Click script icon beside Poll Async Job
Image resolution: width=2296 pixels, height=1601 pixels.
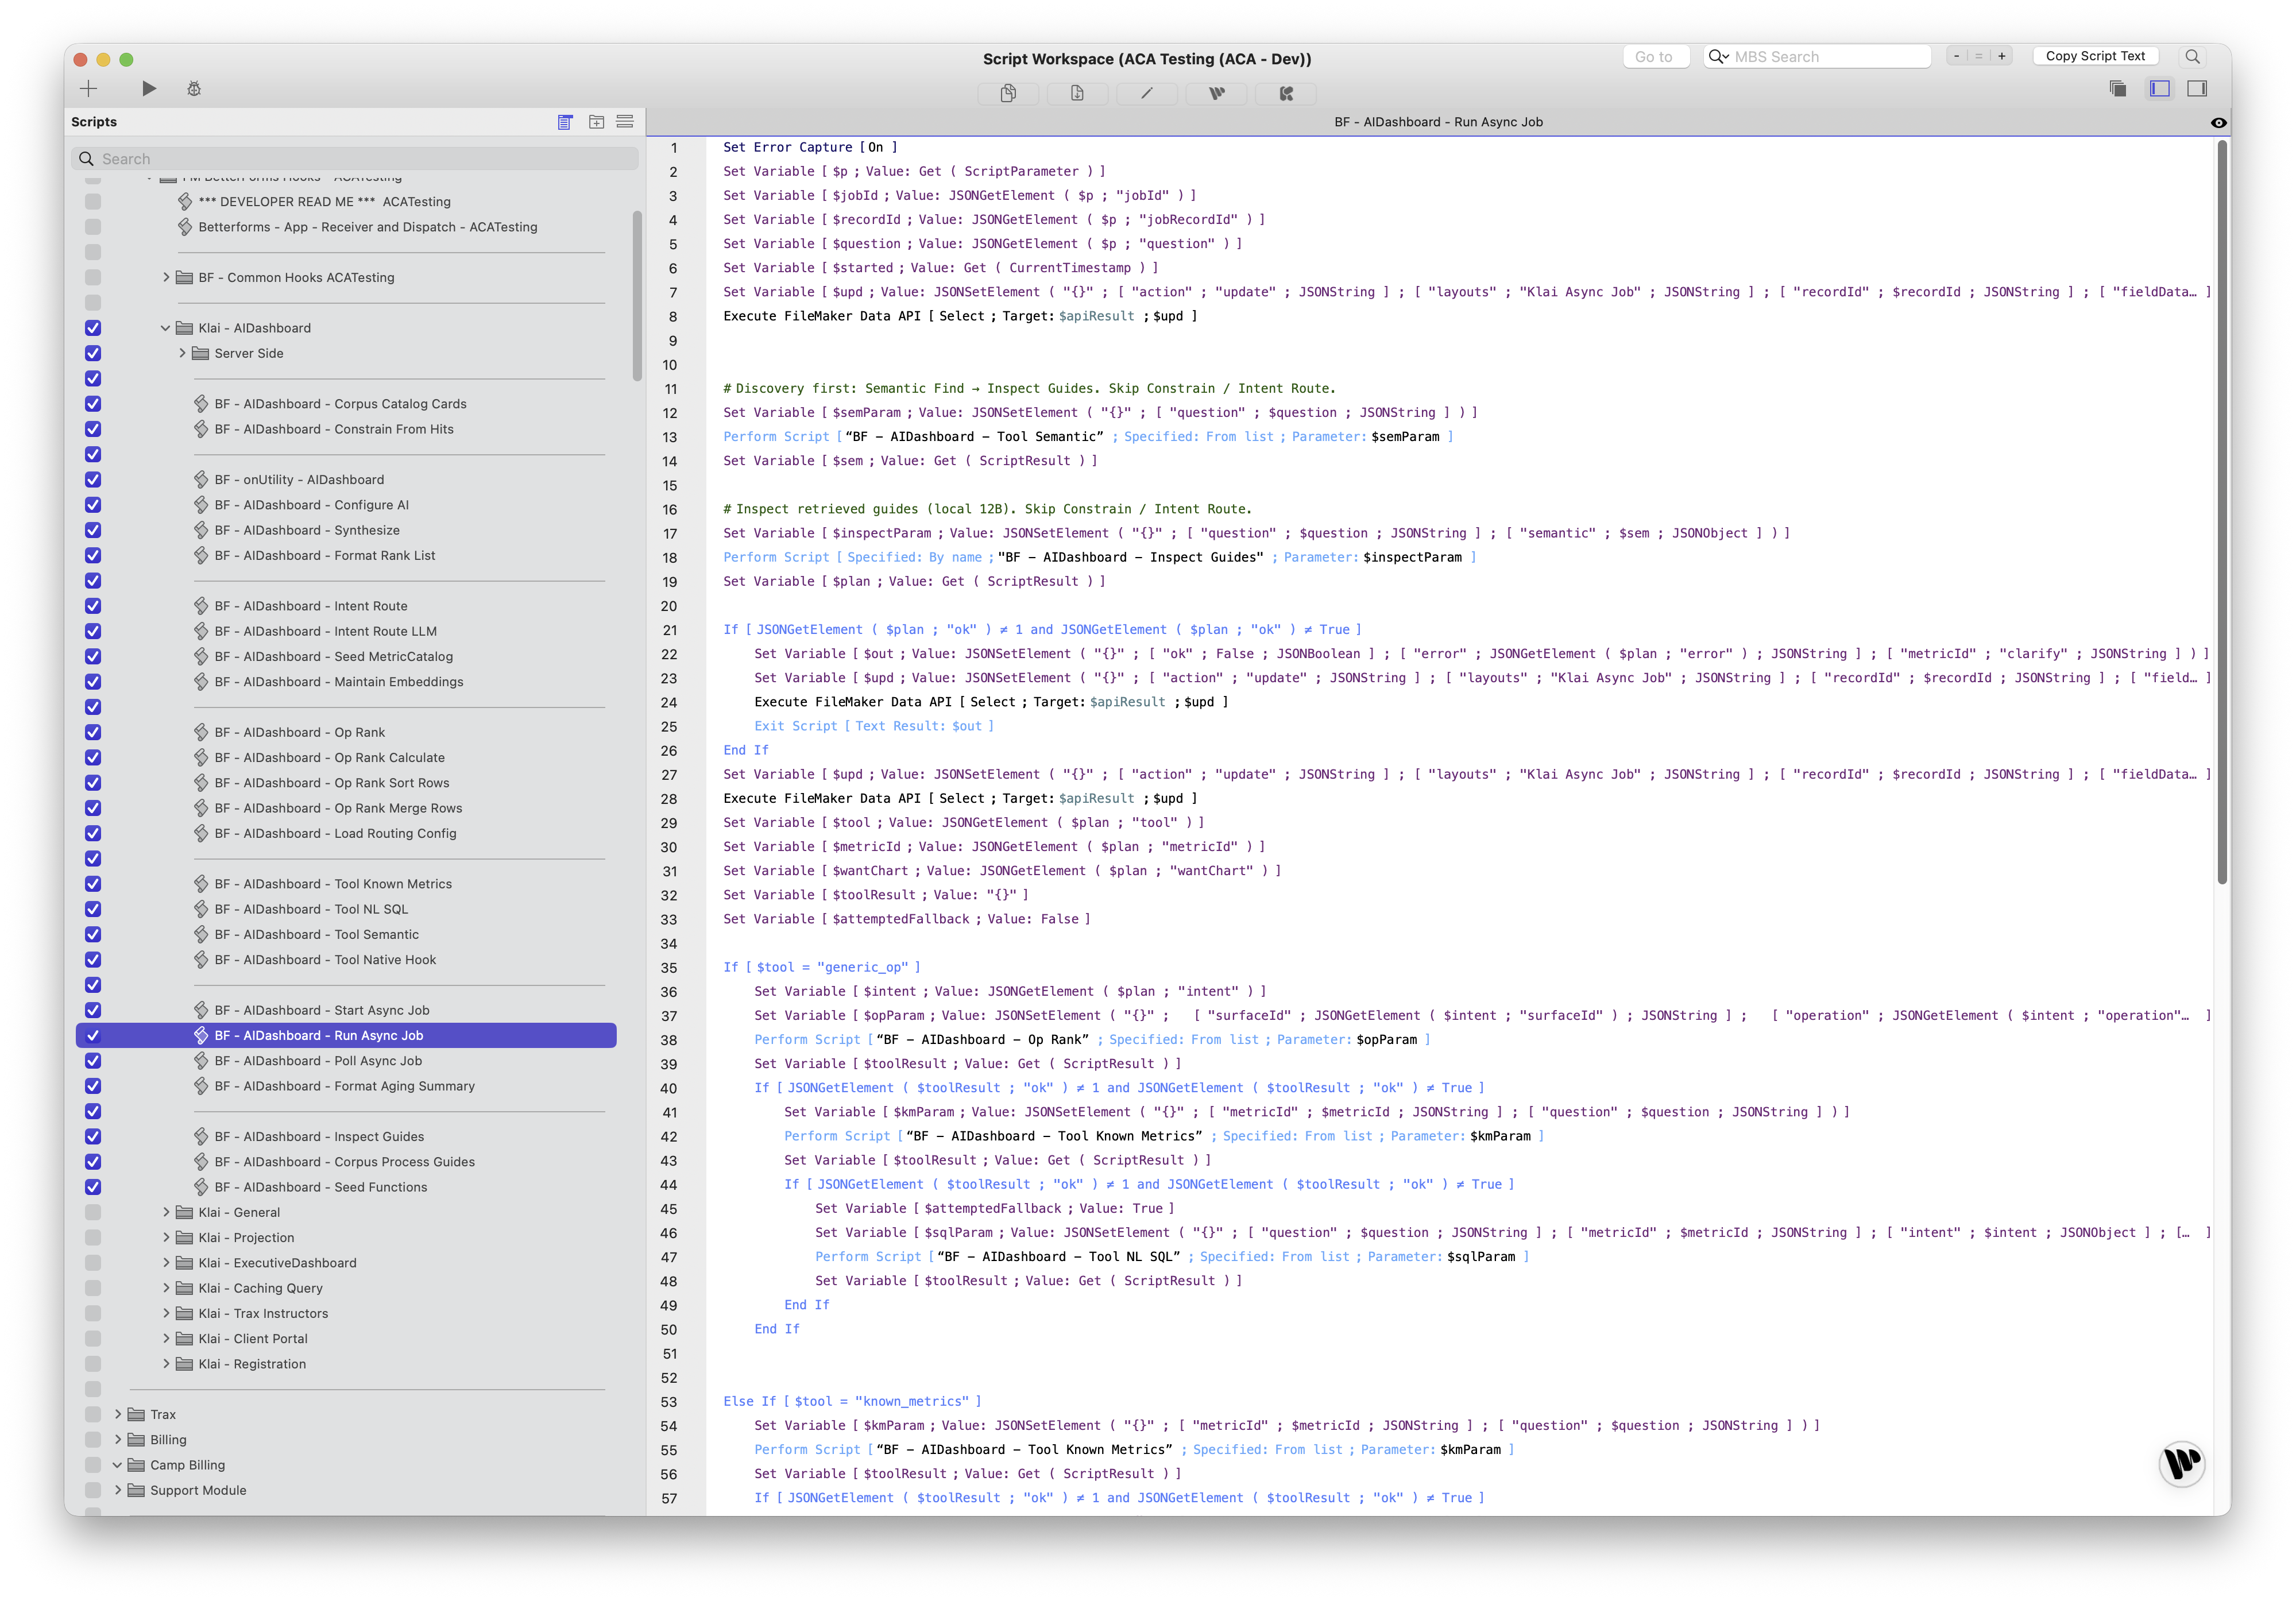click(x=201, y=1061)
